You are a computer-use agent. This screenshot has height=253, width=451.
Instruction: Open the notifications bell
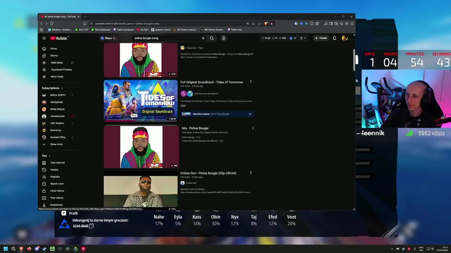tap(334, 38)
